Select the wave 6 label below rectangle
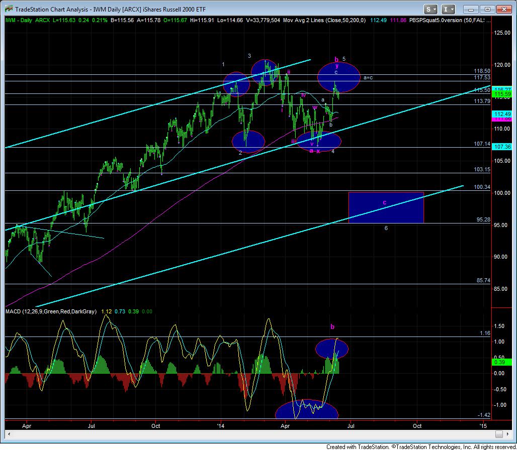517x450 pixels. pos(386,228)
